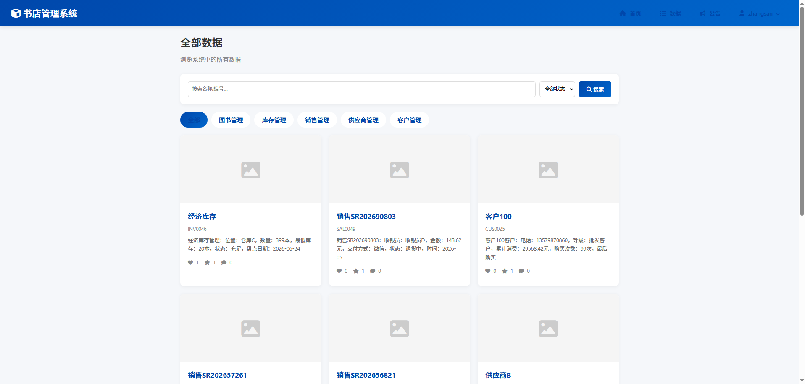This screenshot has height=384, width=805.
Task: Click the 全部数据 page heading
Action: (x=201, y=43)
